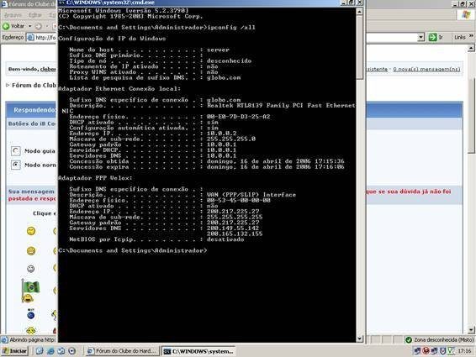Click the browser page scroll up arrow
476x357 pixels.
[x=471, y=48]
